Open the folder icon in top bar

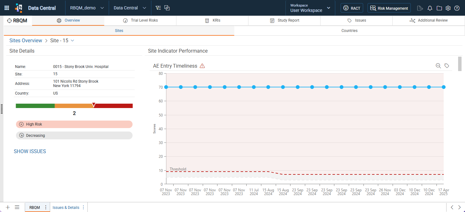pyautogui.click(x=439, y=8)
